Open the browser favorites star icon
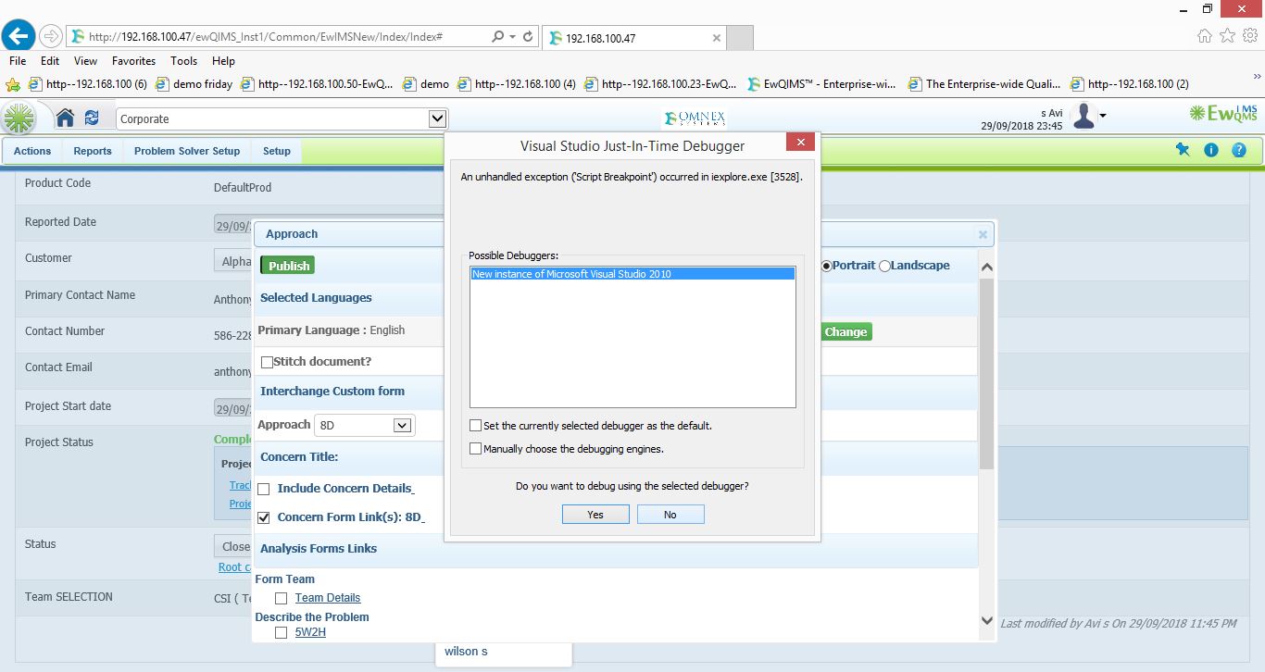The image size is (1265, 672). [x=1227, y=36]
